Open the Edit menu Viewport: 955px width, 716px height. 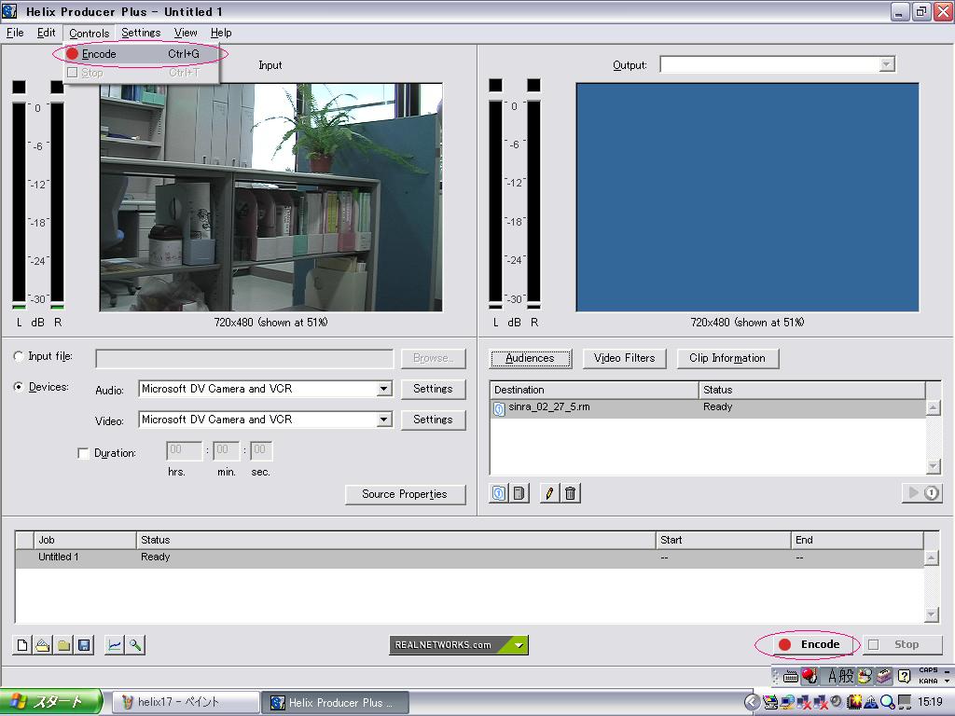coord(47,33)
